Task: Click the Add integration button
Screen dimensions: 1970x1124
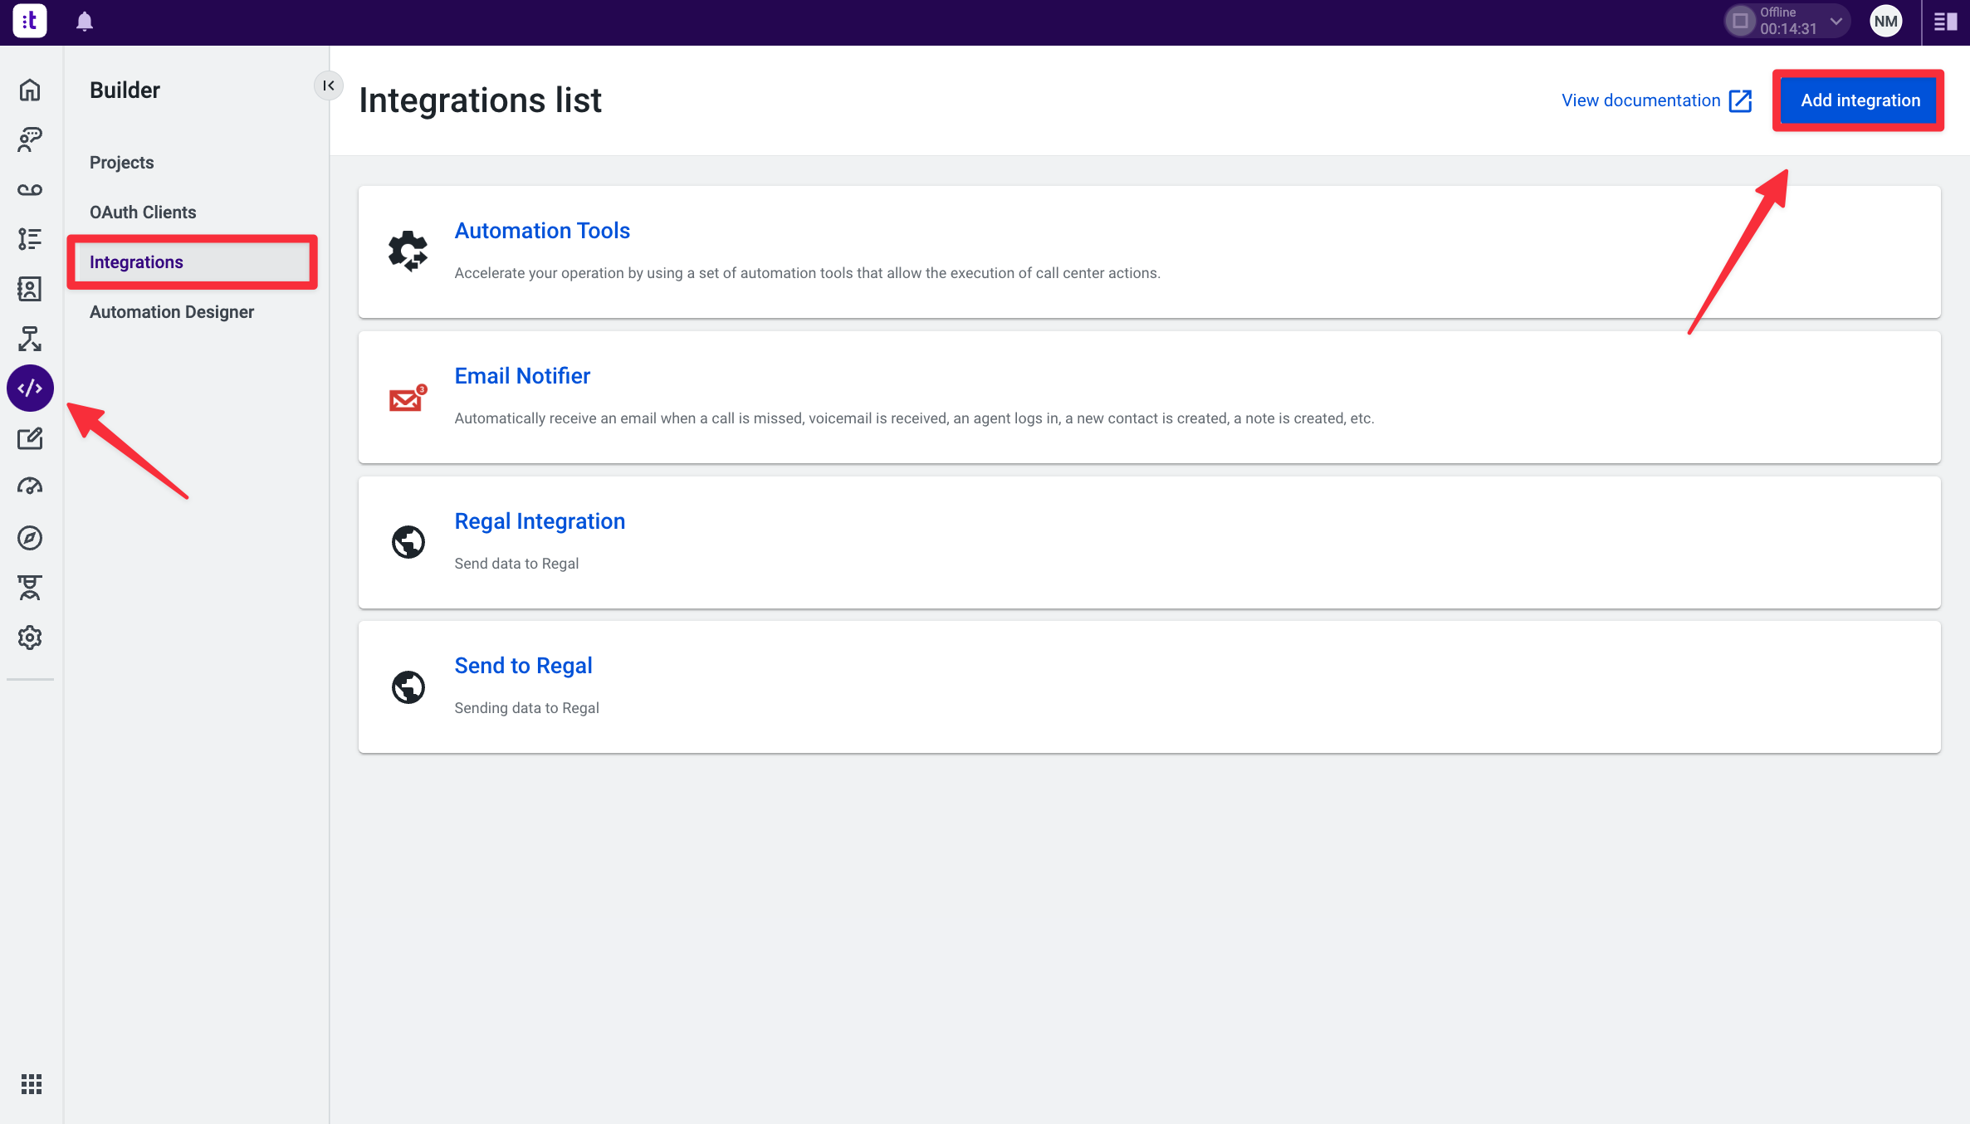Action: (x=1860, y=100)
